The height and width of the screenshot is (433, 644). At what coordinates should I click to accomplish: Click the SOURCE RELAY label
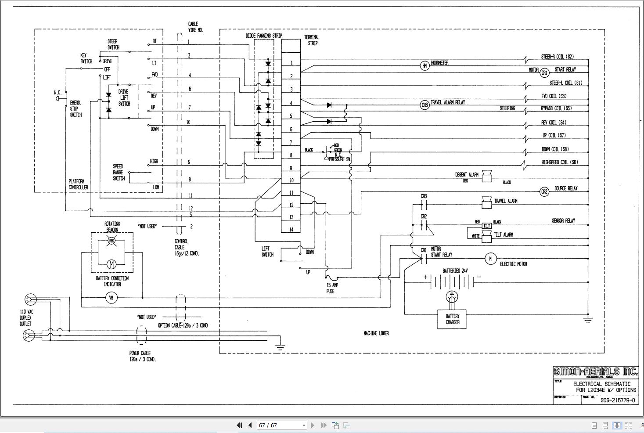[x=565, y=188]
